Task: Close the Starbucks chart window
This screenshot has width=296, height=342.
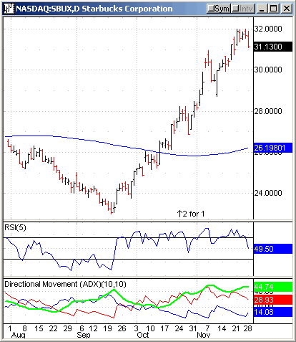Action: (x=286, y=9)
